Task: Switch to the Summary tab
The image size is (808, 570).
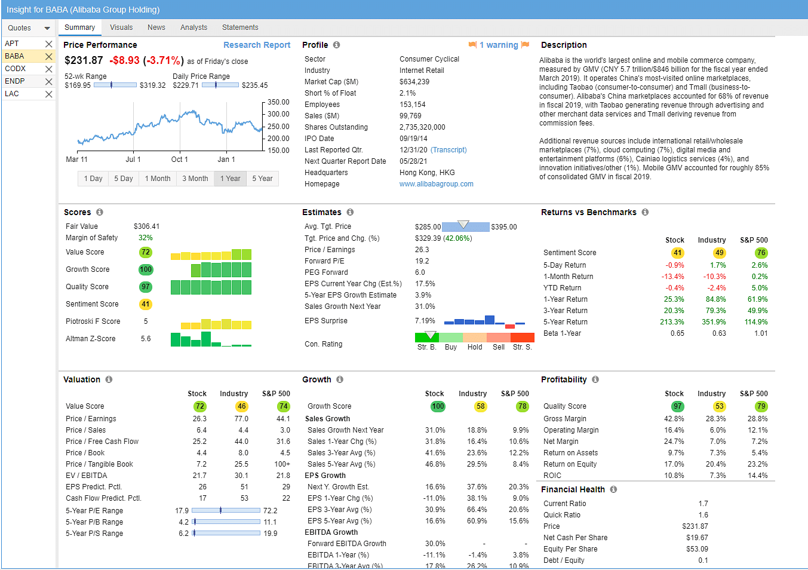Action: (x=79, y=27)
